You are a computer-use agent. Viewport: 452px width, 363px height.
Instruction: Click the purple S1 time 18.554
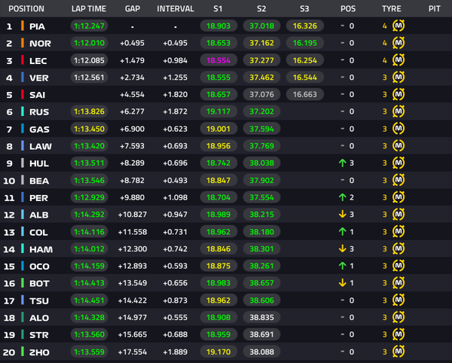pos(218,60)
